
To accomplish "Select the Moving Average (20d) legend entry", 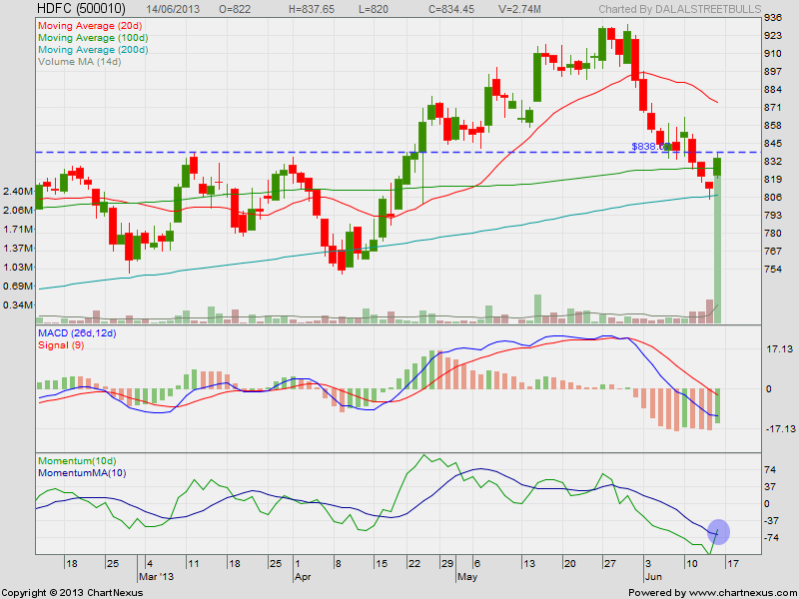I will tap(90, 26).
